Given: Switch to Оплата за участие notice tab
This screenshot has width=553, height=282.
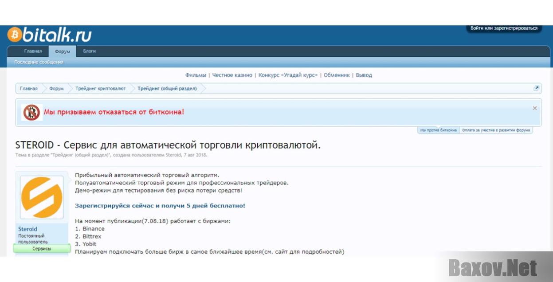Looking at the screenshot, I should (x=496, y=130).
